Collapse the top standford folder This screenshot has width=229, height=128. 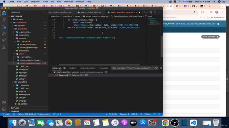pos(21,22)
